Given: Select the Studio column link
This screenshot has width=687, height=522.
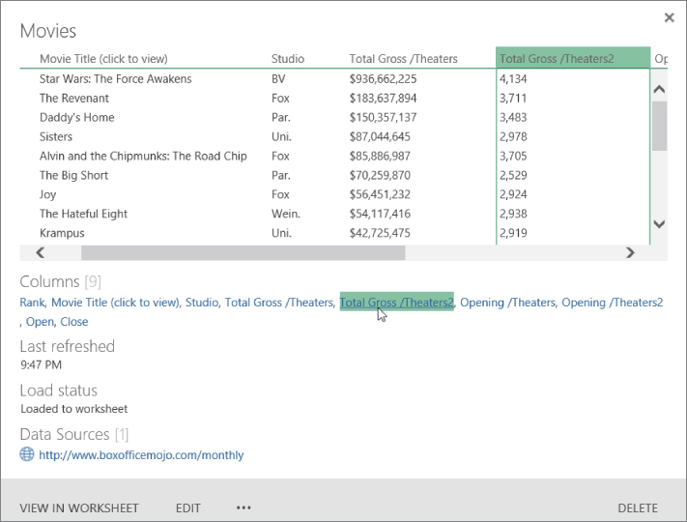Looking at the screenshot, I should 202,303.
